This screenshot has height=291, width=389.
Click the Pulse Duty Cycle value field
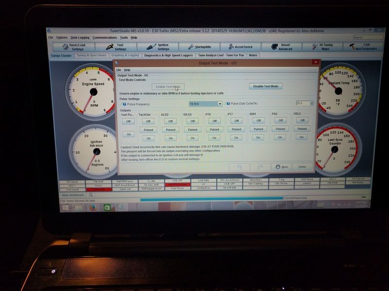301,103
